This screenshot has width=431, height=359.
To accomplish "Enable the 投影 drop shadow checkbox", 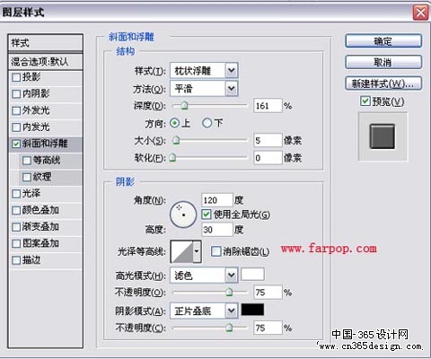I will tap(16, 77).
